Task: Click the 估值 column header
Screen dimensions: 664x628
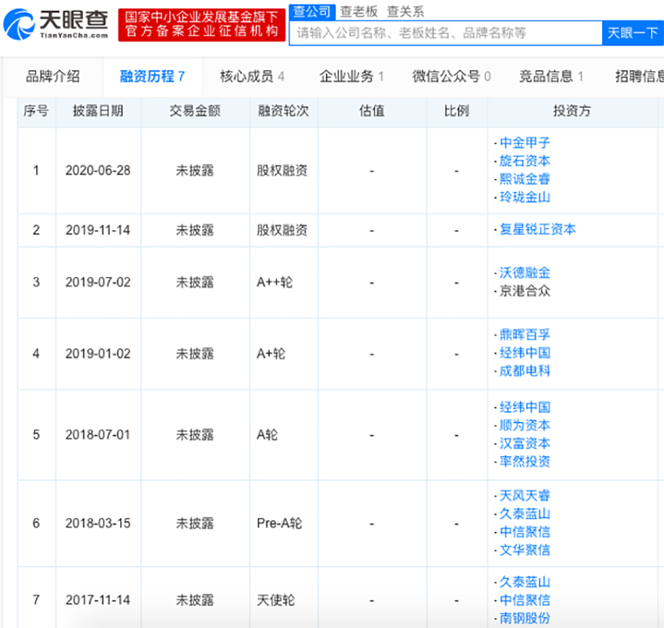Action: tap(372, 111)
